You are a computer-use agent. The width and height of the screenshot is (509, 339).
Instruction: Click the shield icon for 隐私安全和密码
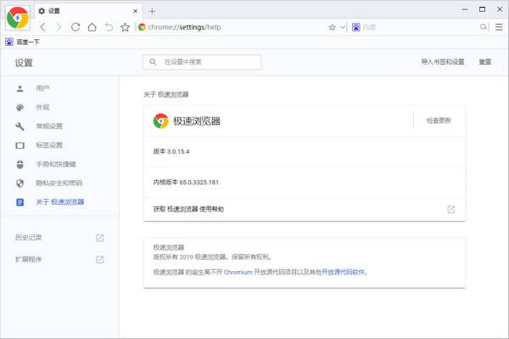click(20, 184)
